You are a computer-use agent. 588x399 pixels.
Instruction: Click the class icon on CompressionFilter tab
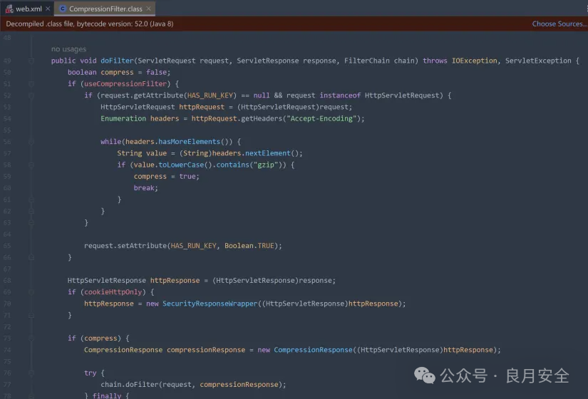tap(63, 9)
